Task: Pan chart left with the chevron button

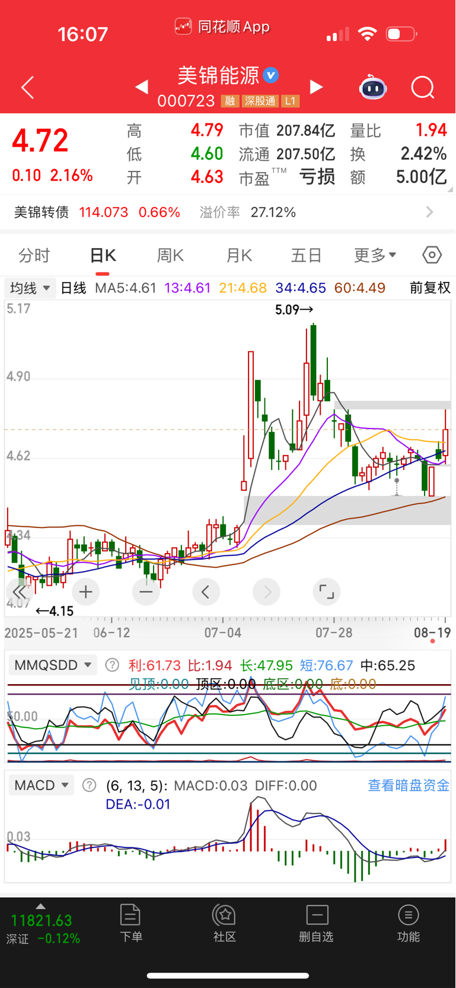Action: pos(206,592)
